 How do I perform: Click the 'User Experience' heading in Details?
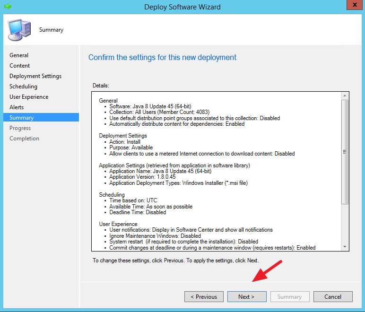pyautogui.click(x=118, y=224)
